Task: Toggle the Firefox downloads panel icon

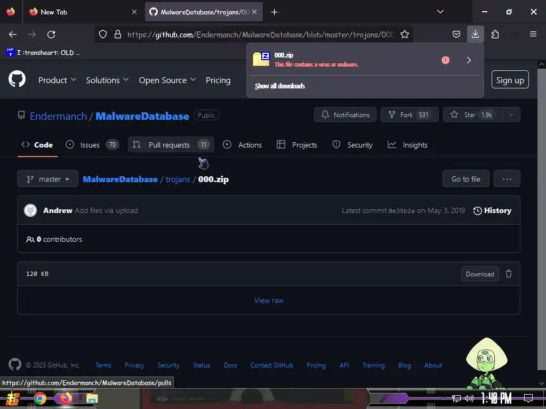Action: click(x=475, y=34)
